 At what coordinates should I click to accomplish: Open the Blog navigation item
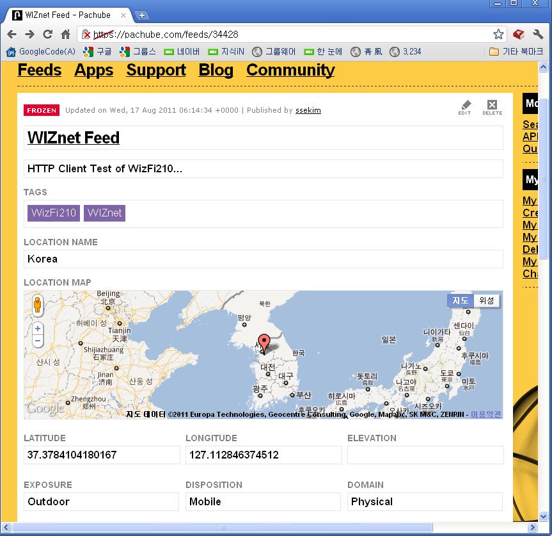(216, 70)
